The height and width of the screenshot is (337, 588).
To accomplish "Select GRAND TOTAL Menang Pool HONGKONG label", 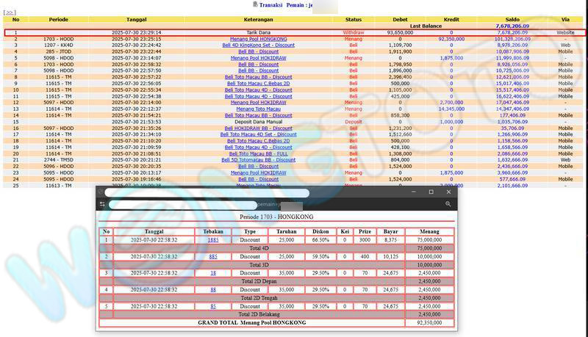I will [251, 322].
